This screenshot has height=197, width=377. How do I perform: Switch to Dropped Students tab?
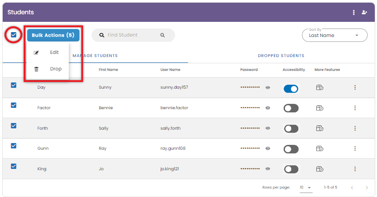click(281, 56)
